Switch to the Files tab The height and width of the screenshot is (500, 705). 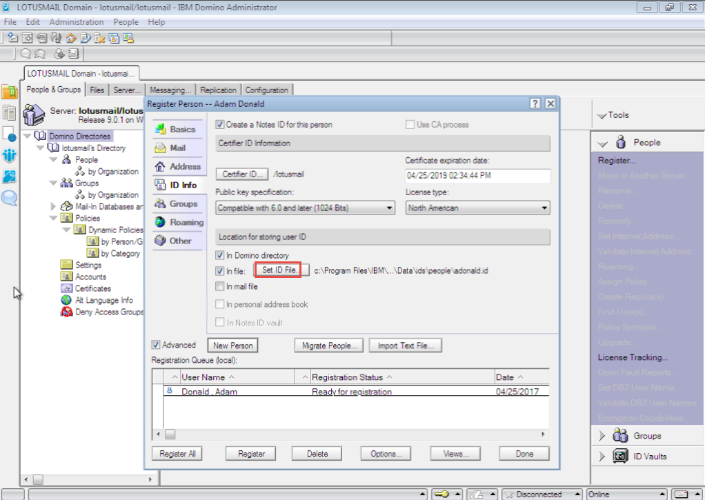coord(97,90)
